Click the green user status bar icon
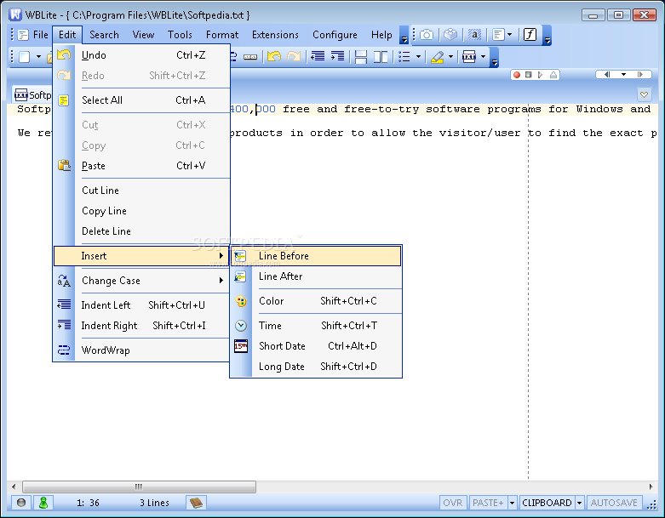This screenshot has height=518, width=665. 43,503
